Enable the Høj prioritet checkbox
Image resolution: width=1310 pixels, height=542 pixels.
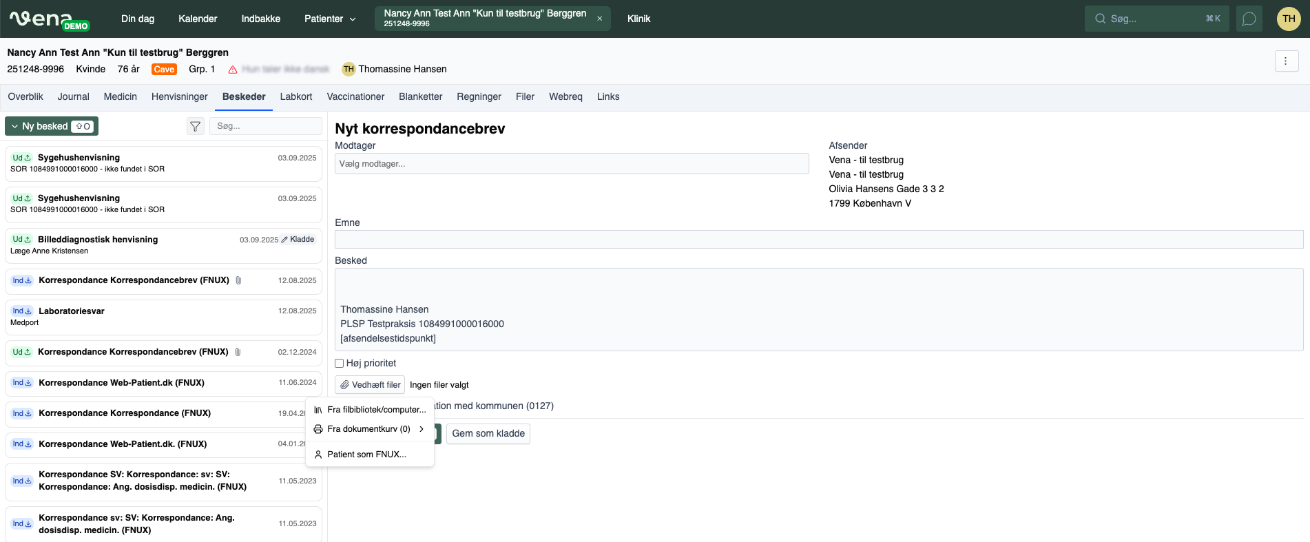(340, 364)
